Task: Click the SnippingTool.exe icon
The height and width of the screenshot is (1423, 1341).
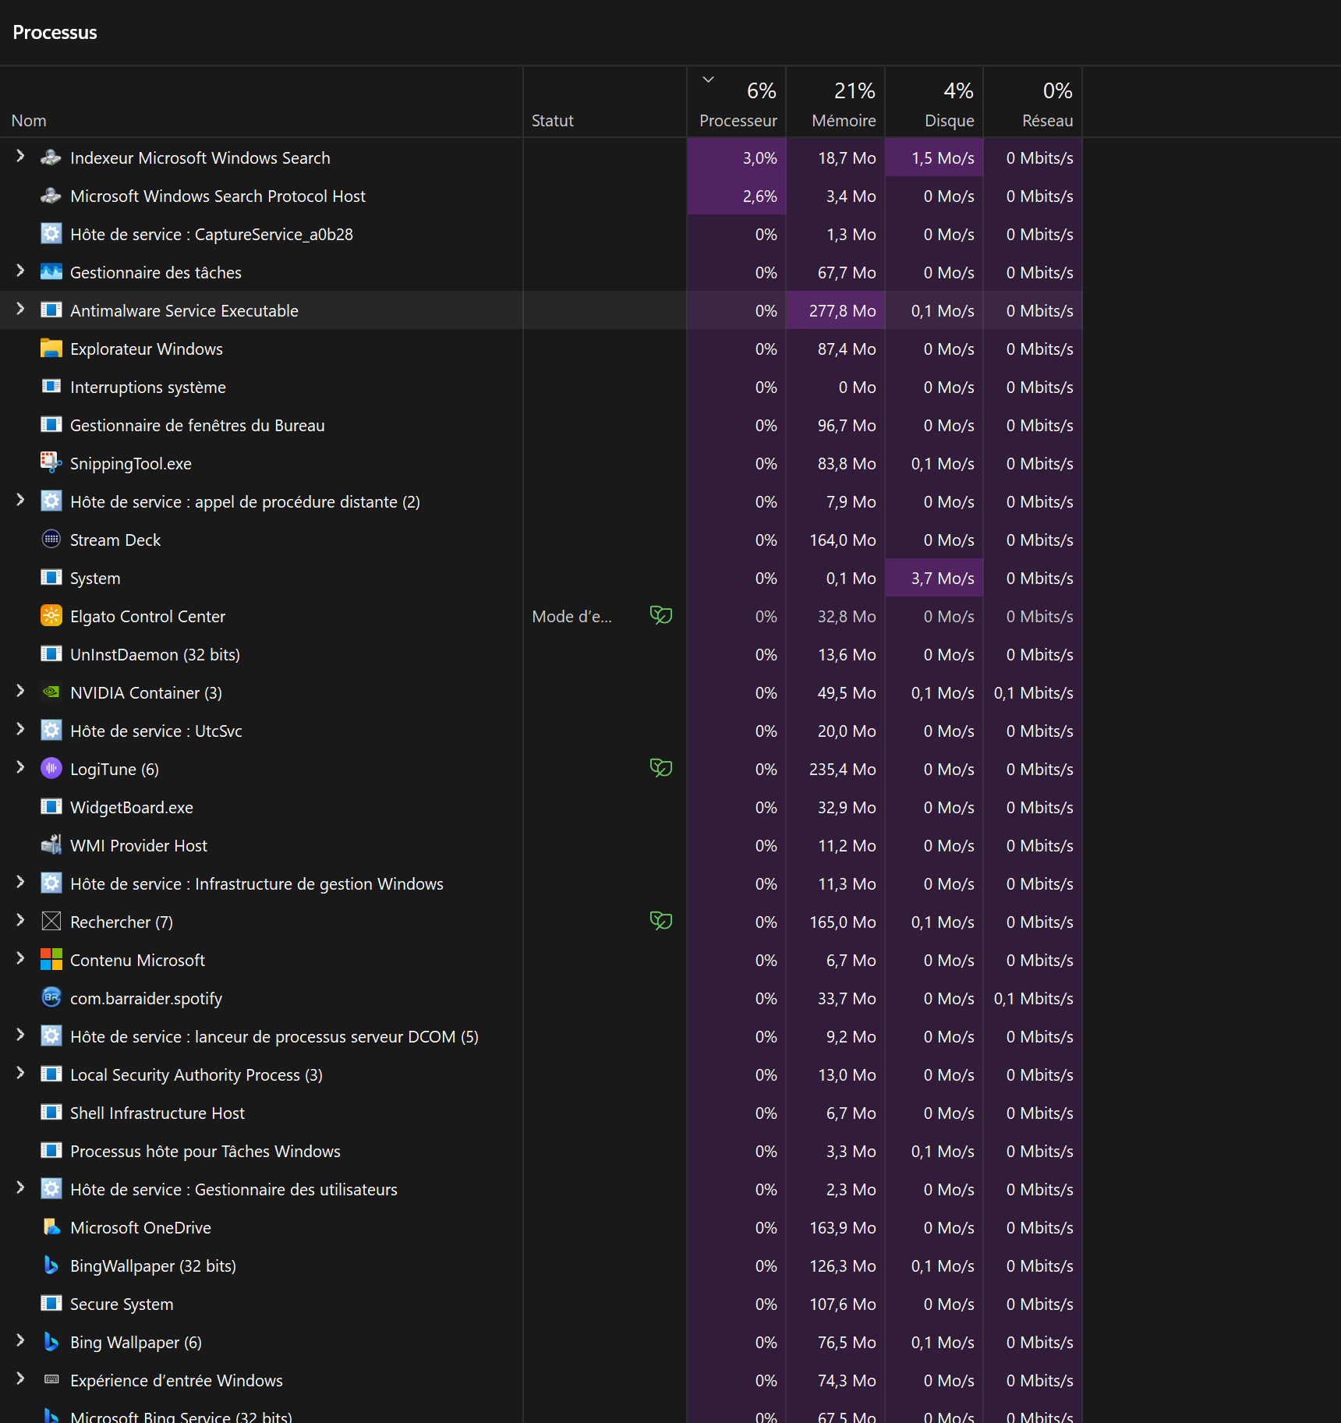Action: pyautogui.click(x=51, y=463)
